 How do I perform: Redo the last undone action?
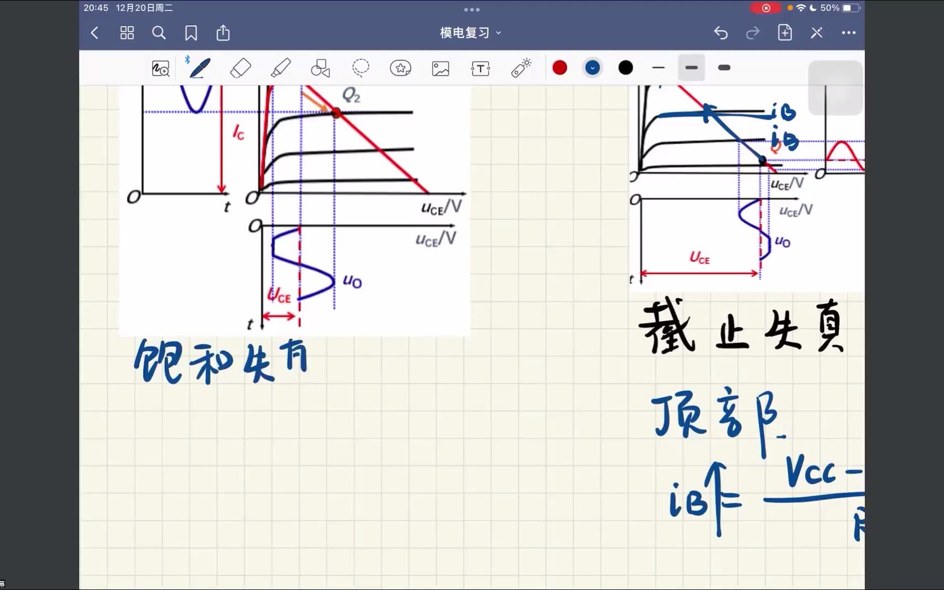(x=753, y=33)
